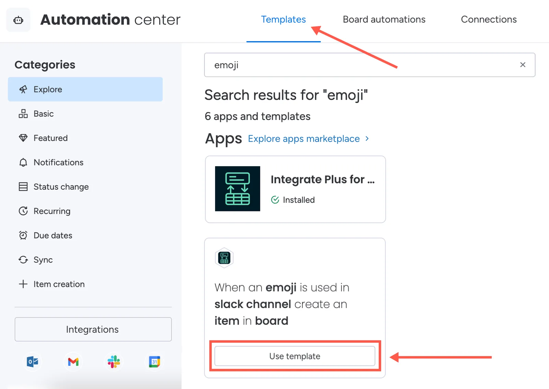Click the Use template button
549x389 pixels.
coord(295,356)
